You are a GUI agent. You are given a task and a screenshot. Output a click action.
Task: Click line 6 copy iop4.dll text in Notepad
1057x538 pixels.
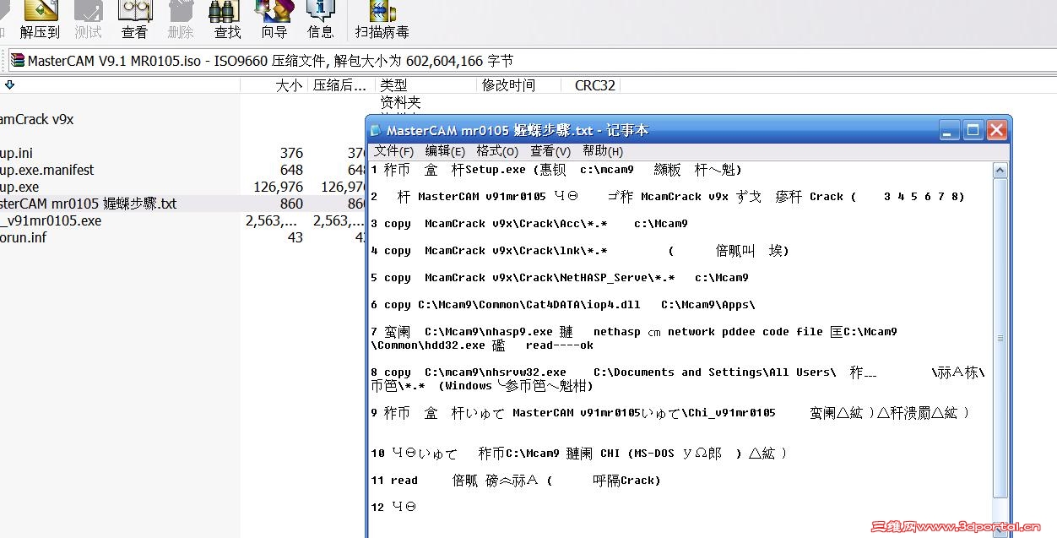(563, 305)
